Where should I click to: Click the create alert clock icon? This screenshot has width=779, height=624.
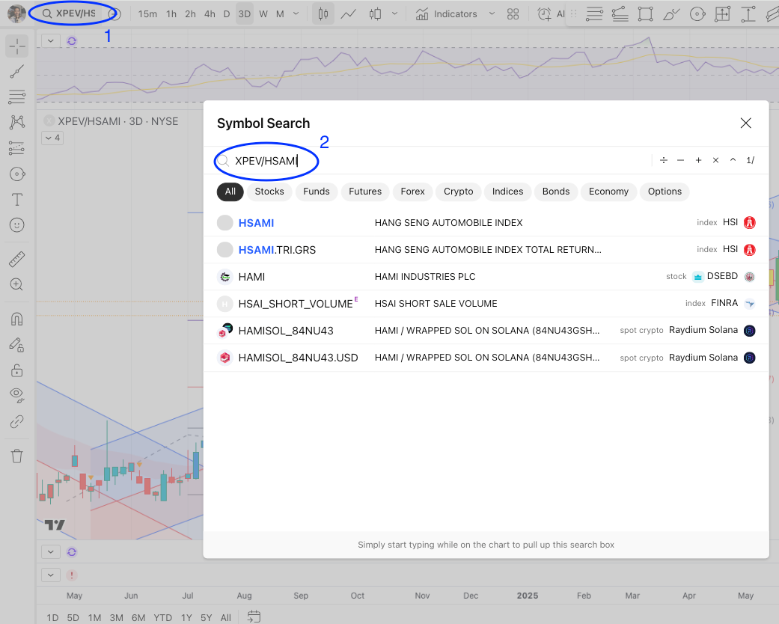point(545,14)
